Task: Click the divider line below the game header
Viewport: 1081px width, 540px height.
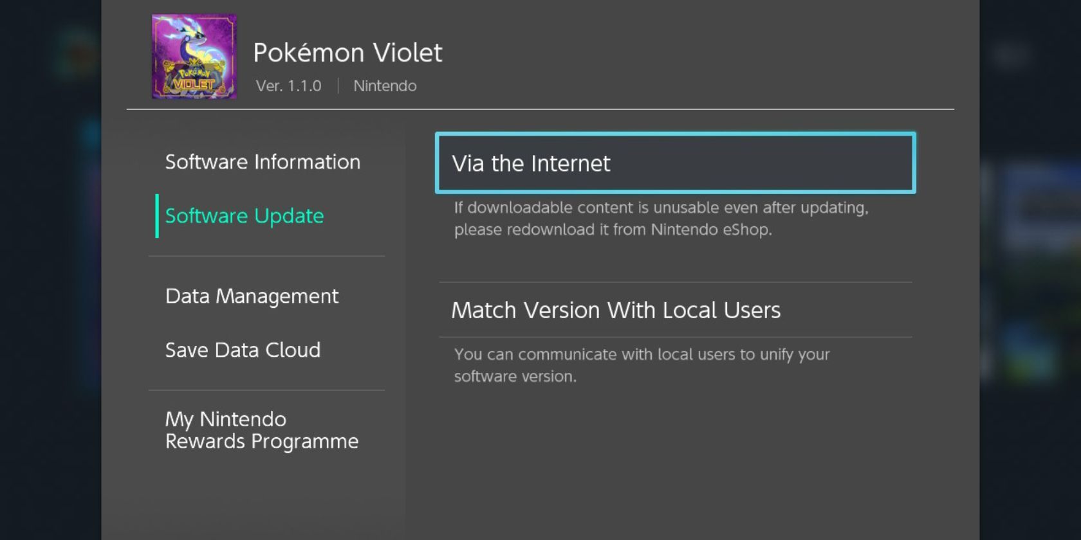Action: tap(540, 109)
